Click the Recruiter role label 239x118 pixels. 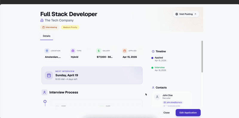click(166, 98)
